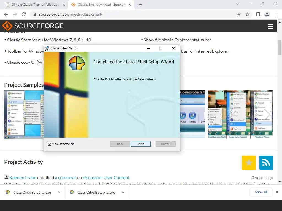Open the browser side panel icon
The height and width of the screenshot is (211, 282).
point(258,14)
